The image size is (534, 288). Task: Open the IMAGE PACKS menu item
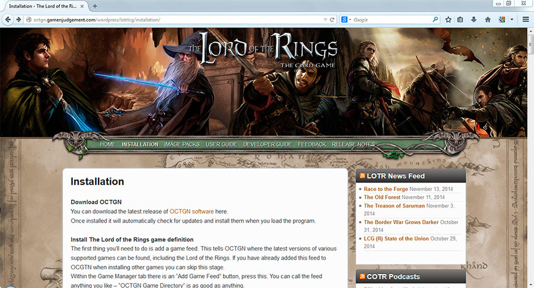[182, 145]
